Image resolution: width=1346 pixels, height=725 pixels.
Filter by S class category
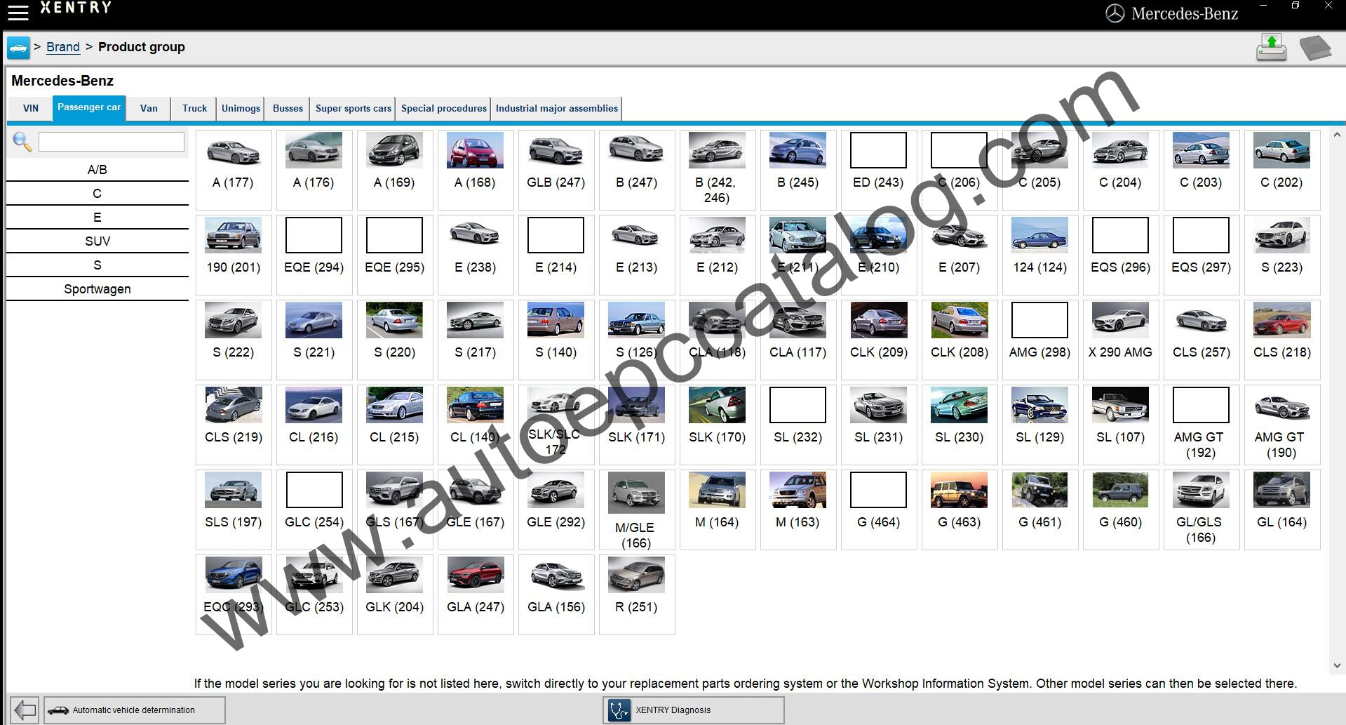pyautogui.click(x=97, y=265)
